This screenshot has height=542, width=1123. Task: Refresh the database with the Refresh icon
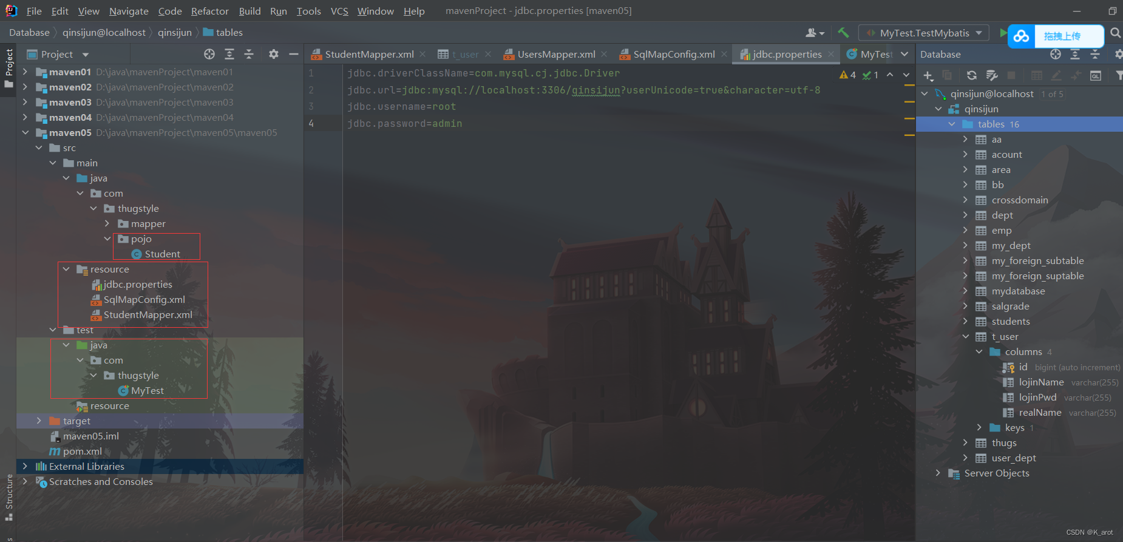pyautogui.click(x=972, y=75)
